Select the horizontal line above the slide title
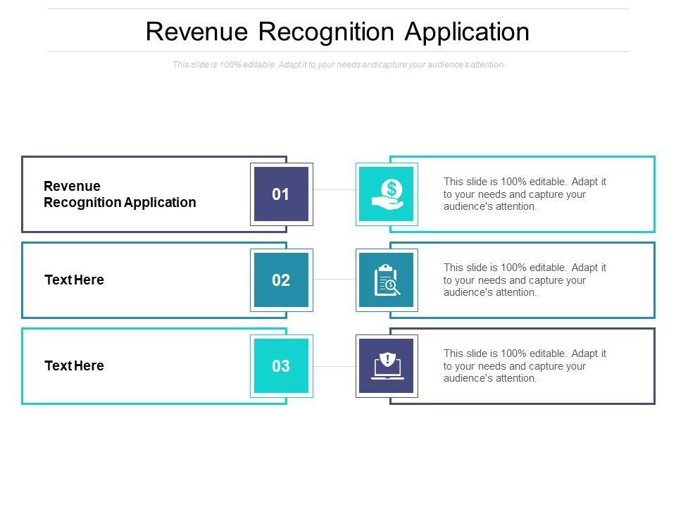This screenshot has height=507, width=676. click(x=337, y=8)
